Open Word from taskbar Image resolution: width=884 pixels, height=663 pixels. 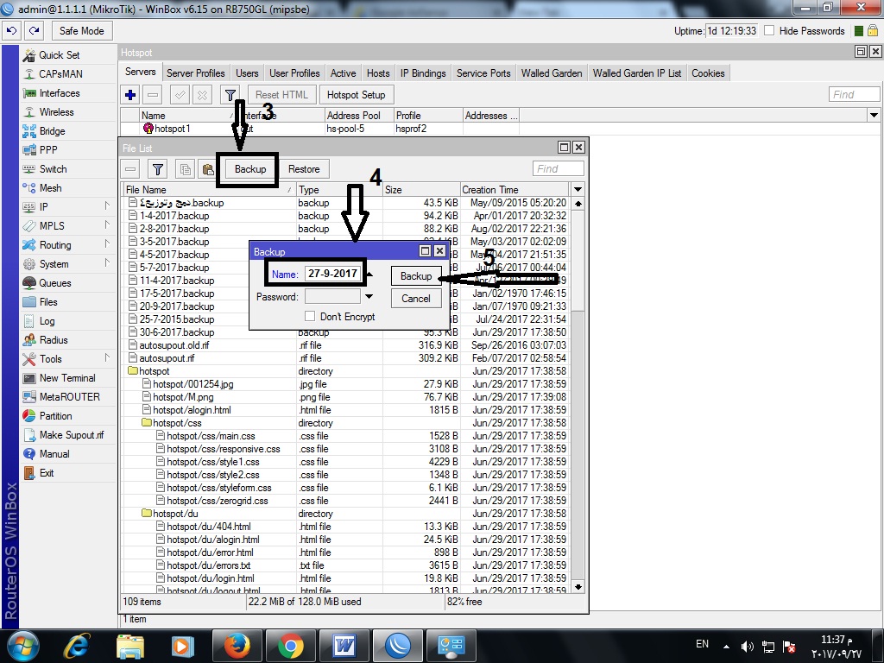[x=344, y=646]
